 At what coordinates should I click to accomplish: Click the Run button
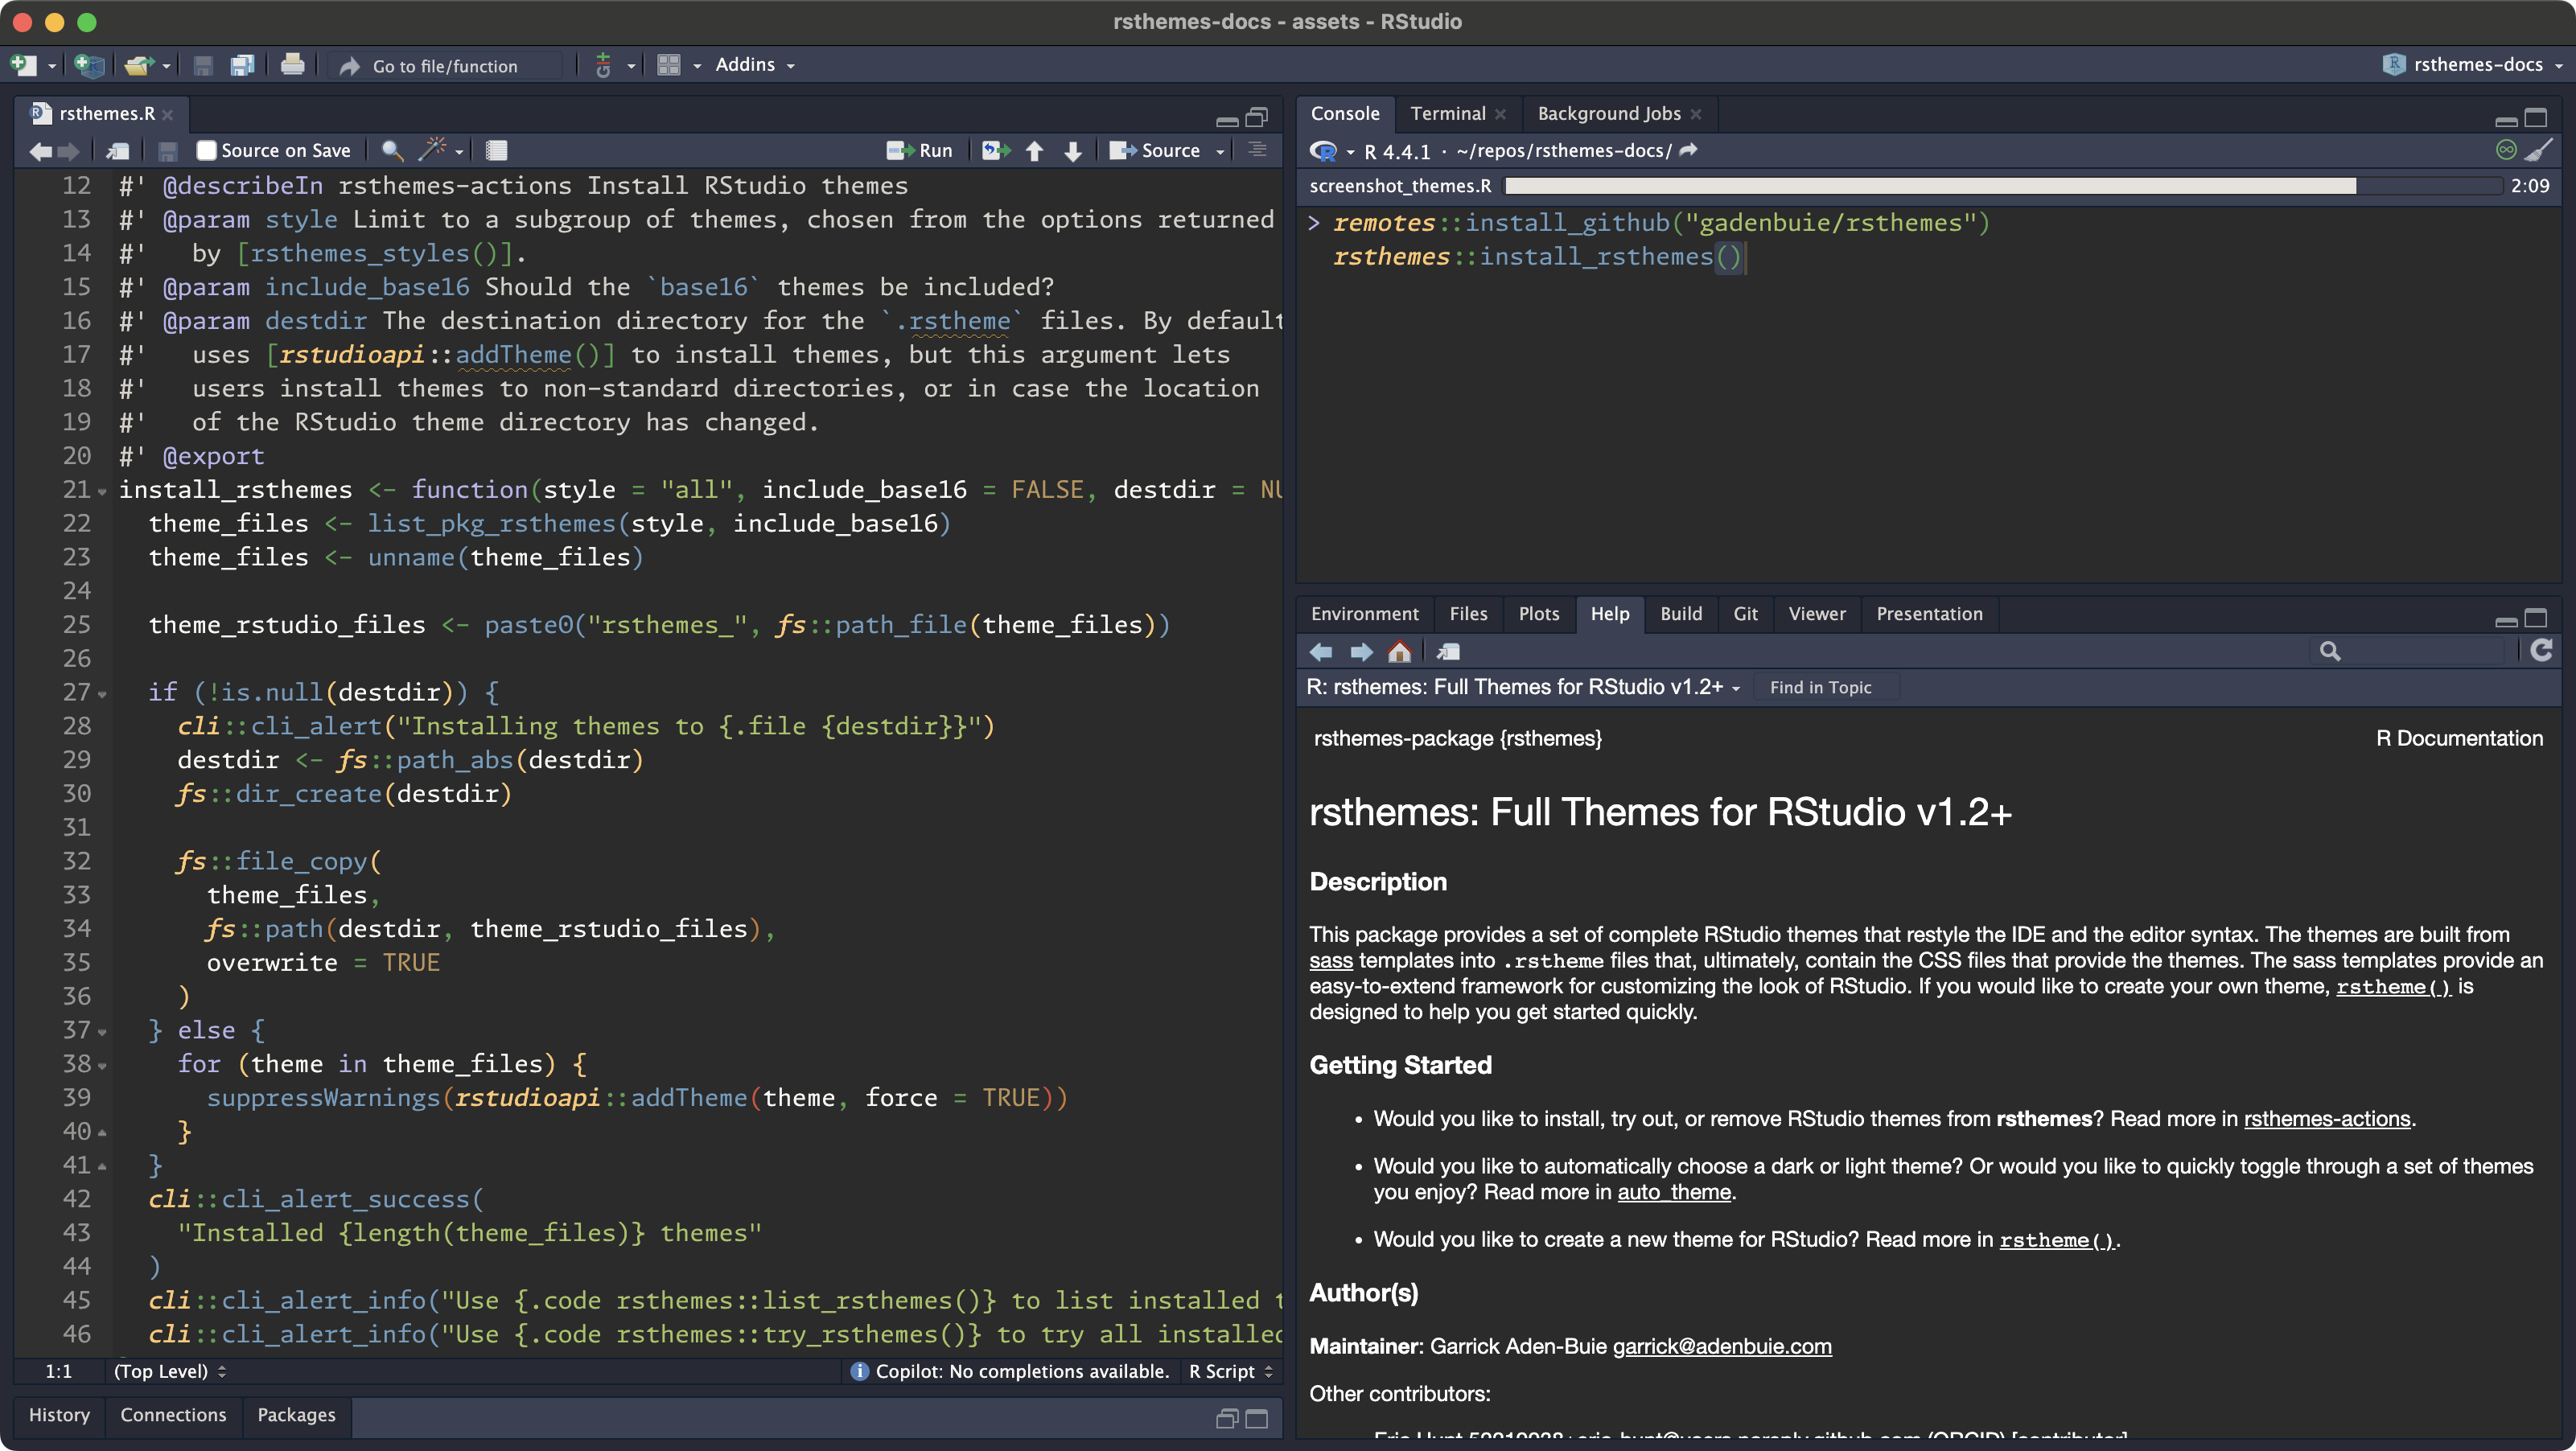920,150
